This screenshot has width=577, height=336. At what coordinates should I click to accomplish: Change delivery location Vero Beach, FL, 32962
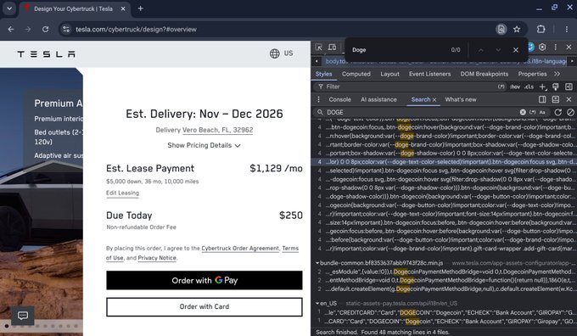pos(217,130)
